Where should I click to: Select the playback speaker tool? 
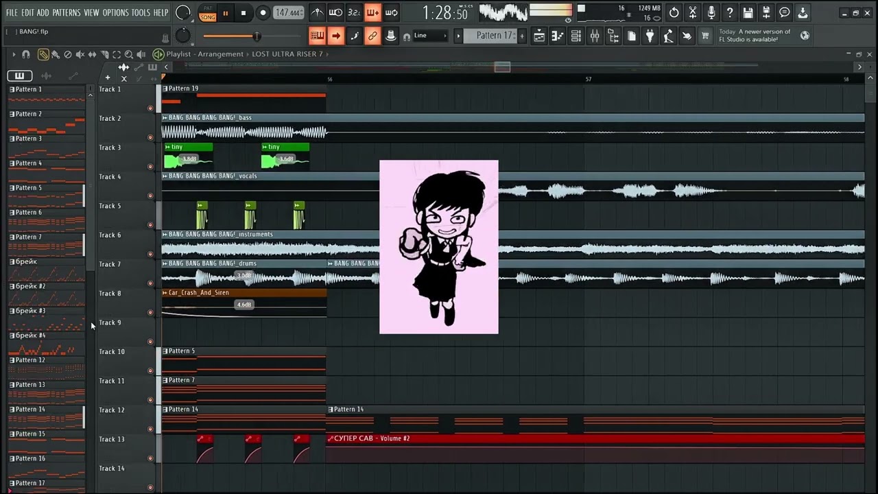141,54
